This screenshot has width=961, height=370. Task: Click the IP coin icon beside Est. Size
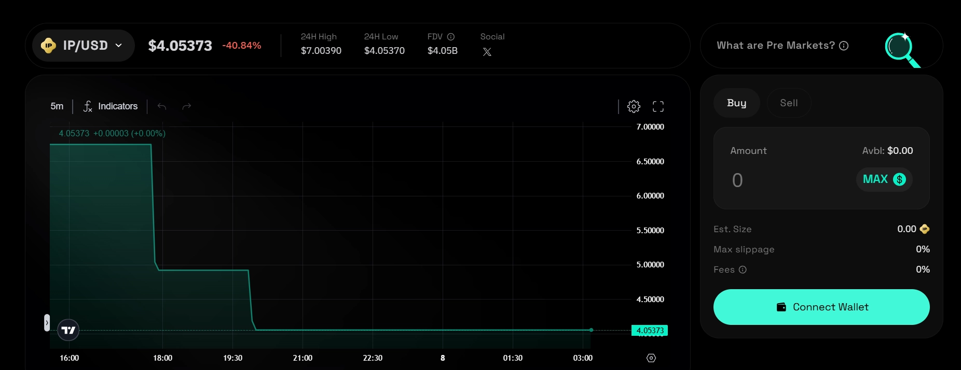pyautogui.click(x=924, y=229)
